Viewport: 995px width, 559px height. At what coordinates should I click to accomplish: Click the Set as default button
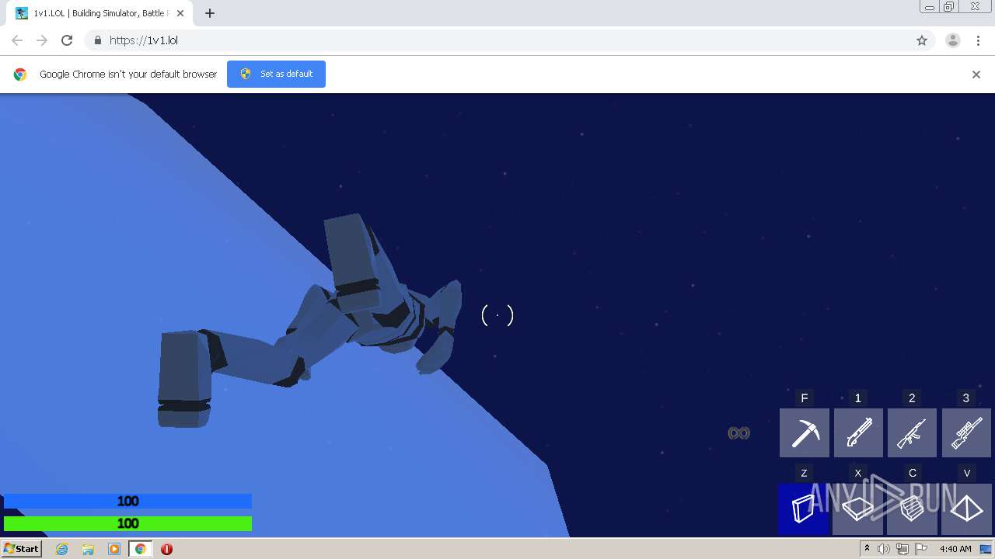point(276,74)
